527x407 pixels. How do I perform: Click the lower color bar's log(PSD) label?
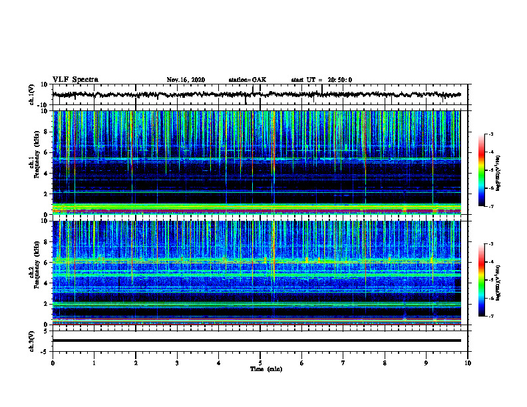pos(498,283)
